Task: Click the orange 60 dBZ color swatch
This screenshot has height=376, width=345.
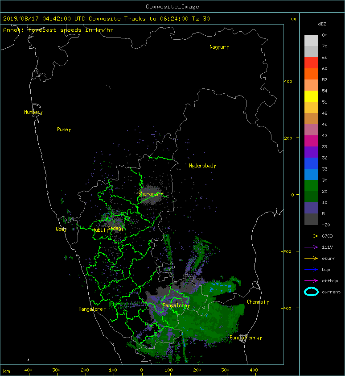Action: pyautogui.click(x=311, y=74)
